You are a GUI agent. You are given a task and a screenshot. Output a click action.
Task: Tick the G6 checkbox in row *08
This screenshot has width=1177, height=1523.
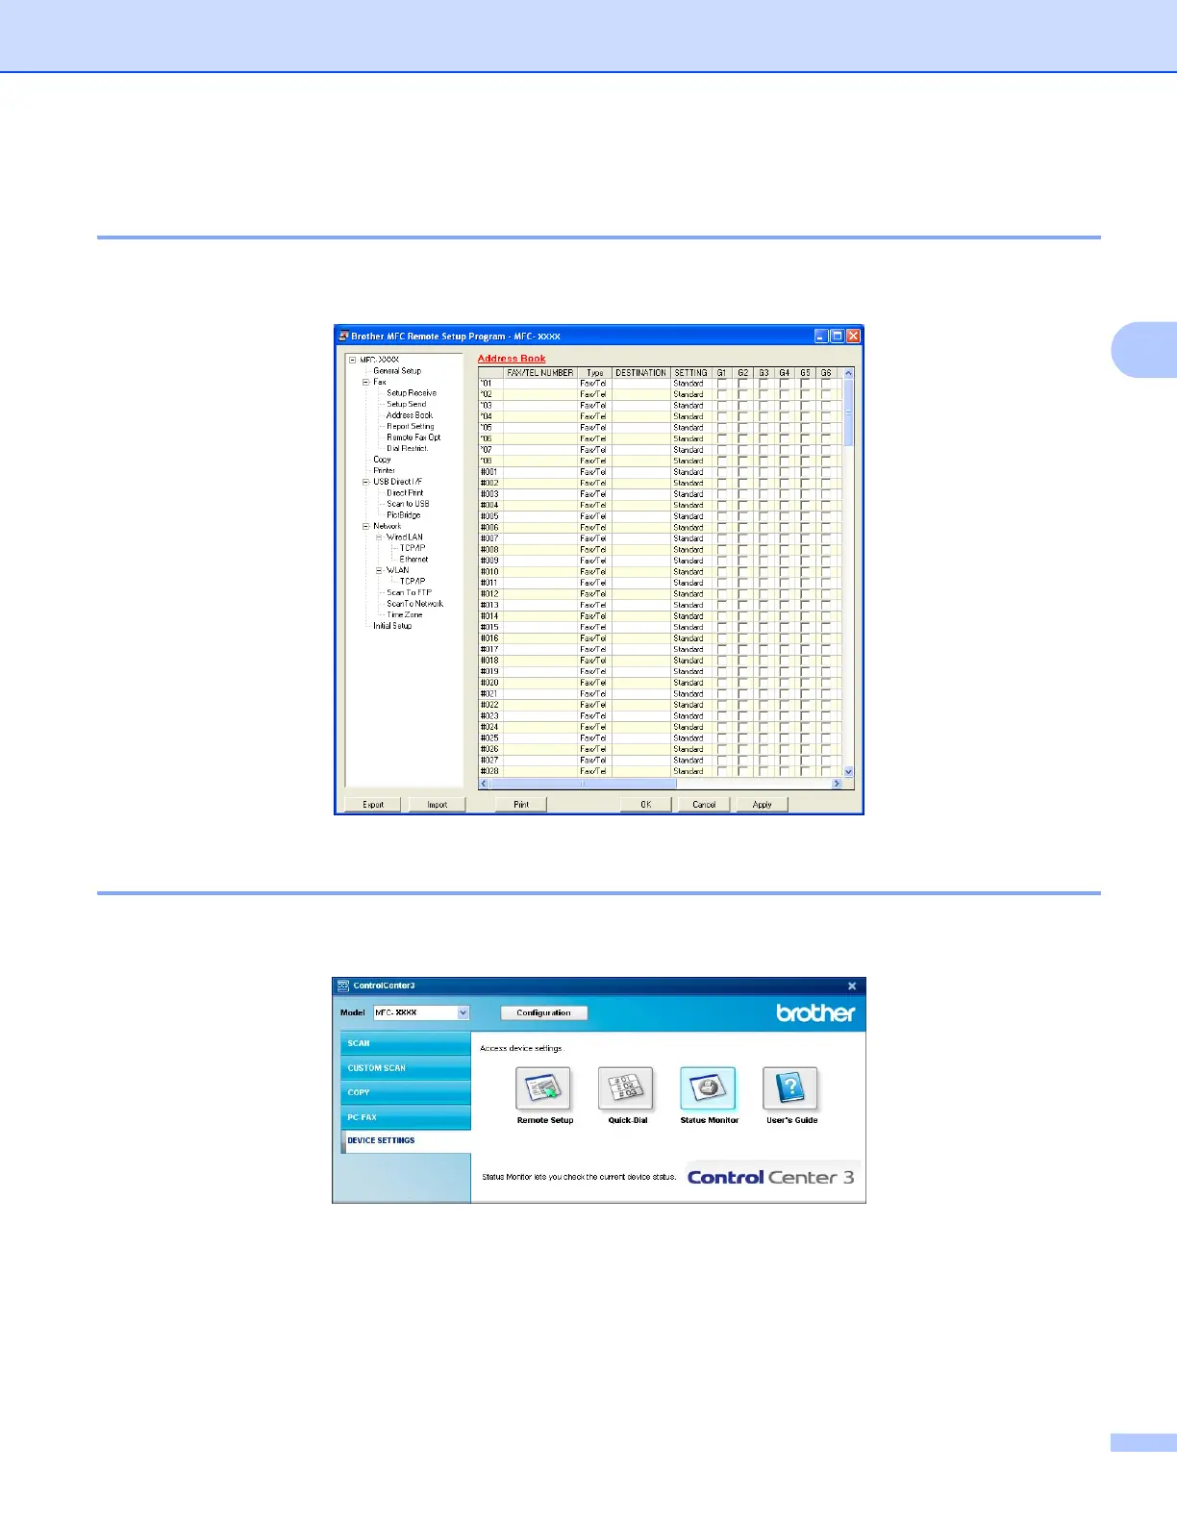pos(826,462)
